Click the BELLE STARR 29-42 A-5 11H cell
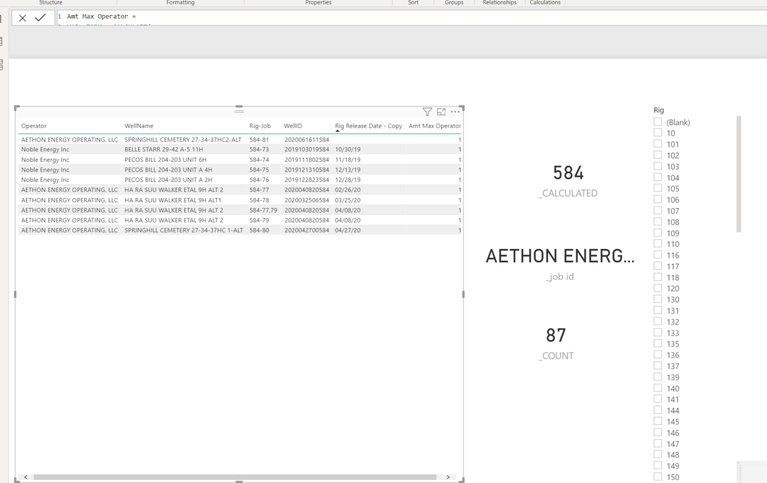767x483 pixels. pos(164,149)
